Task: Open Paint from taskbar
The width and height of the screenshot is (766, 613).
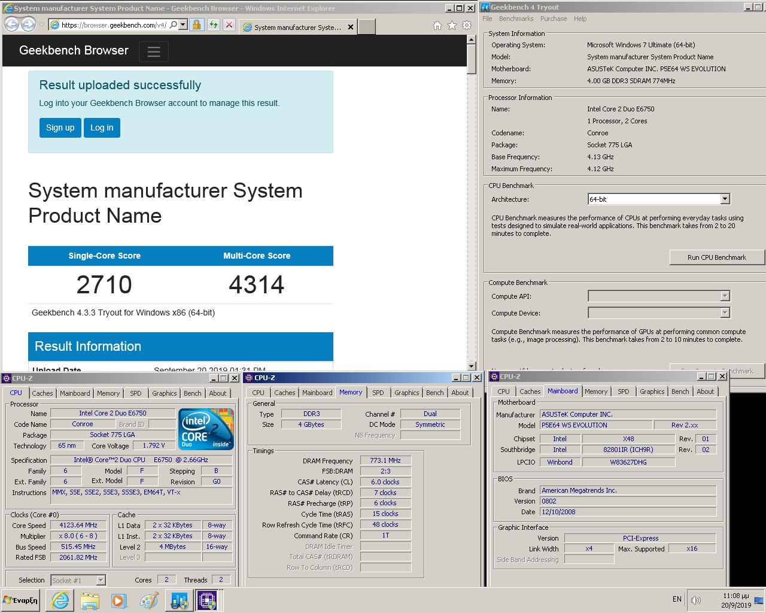Action: [149, 600]
